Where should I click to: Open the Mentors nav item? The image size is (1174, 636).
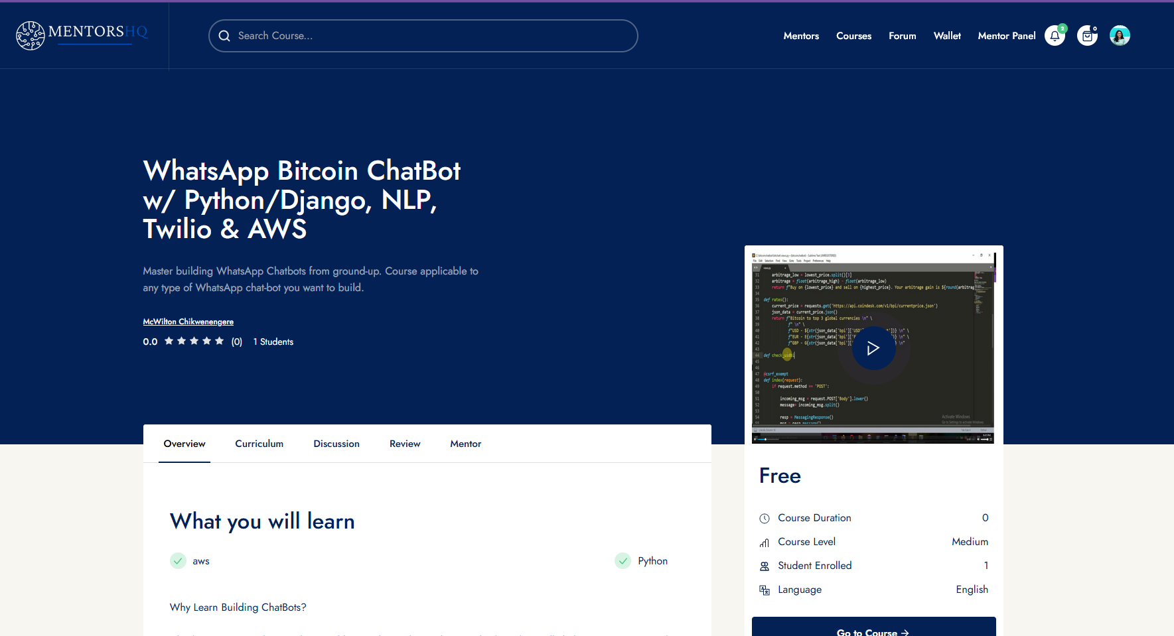(x=801, y=36)
